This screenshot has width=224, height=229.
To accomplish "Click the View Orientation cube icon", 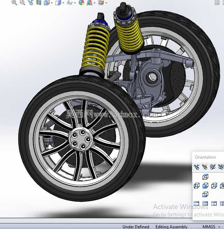I will pos(47,2).
